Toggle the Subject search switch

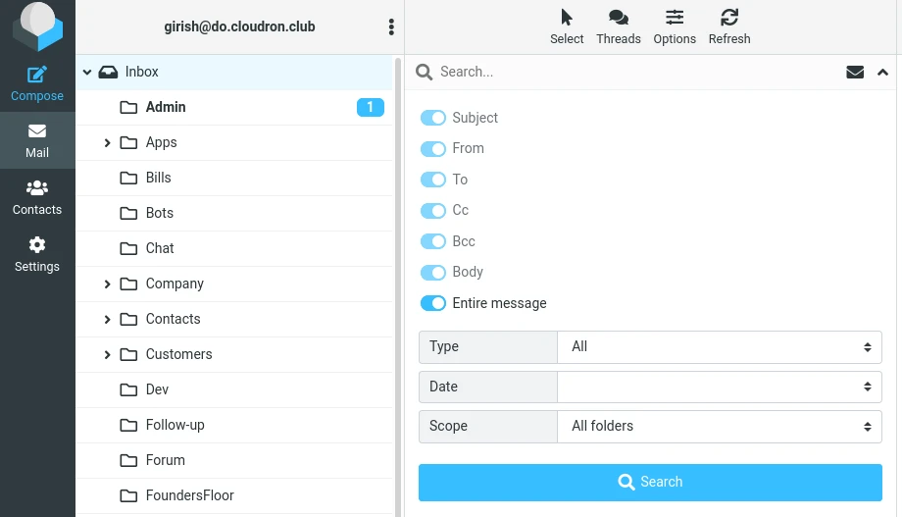pyautogui.click(x=432, y=118)
